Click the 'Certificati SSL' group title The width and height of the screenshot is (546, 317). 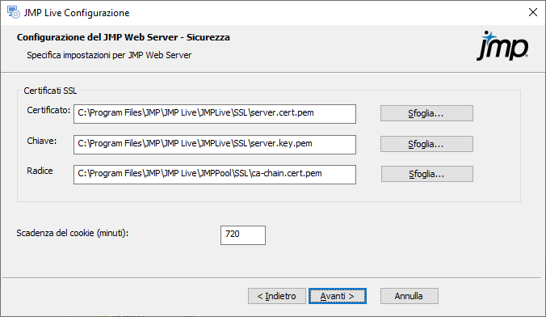click(50, 91)
